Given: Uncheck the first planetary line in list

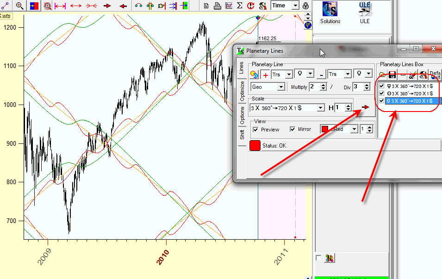Looking at the screenshot, I should click(381, 86).
